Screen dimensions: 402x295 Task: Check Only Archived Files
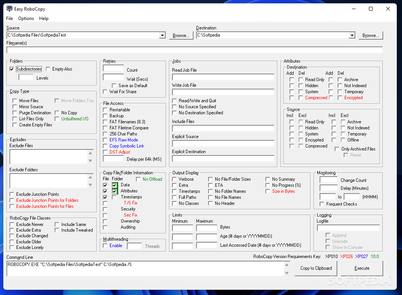tap(337, 149)
